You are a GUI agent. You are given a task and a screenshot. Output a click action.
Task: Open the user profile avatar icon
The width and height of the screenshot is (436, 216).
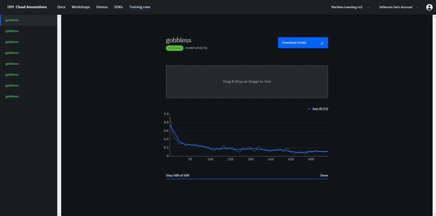point(429,7)
